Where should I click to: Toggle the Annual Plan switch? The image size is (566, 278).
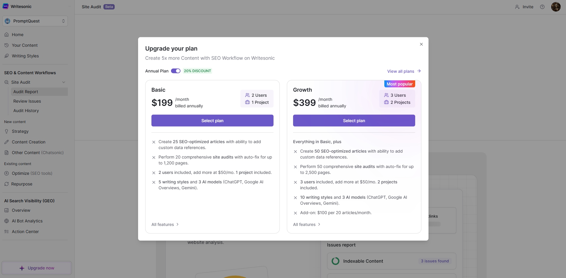(x=176, y=71)
